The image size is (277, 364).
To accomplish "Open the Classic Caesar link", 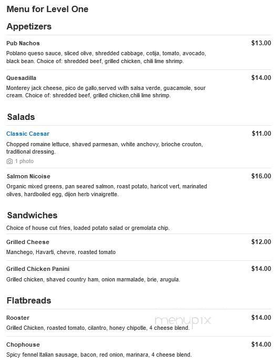I will (28, 134).
